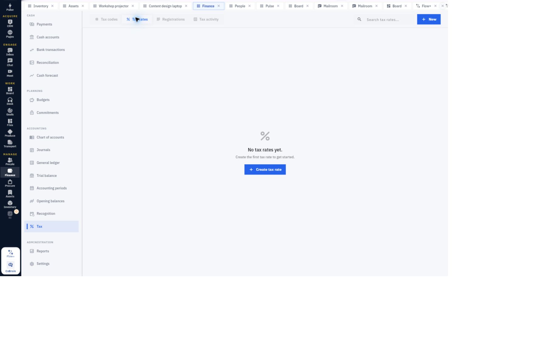Go to the Inbox module

coord(10,52)
